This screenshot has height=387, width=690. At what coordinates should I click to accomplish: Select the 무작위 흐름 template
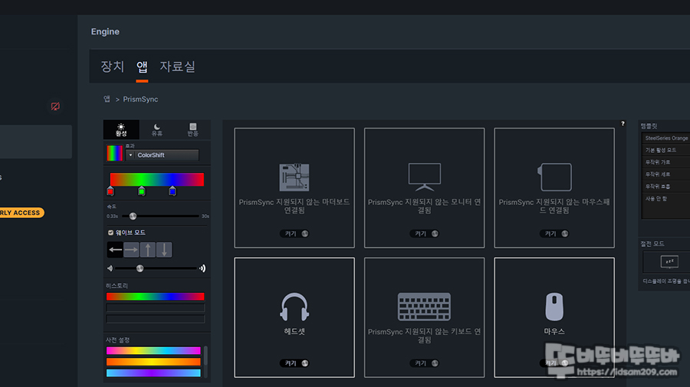point(666,187)
